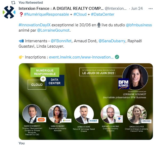Screen dimensions: 155x146
Task: Open the event banner image
Action: (86, 102)
